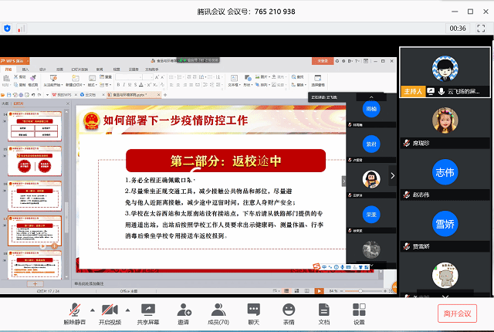Select the 雪娇 participant avatar
494x332 pixels.
[445, 224]
